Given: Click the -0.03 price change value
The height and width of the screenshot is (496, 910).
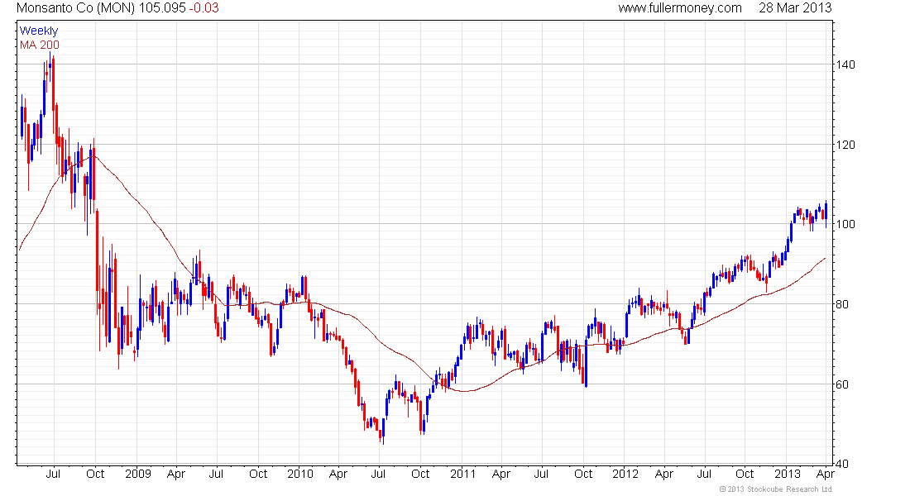Looking at the screenshot, I should pos(204,8).
